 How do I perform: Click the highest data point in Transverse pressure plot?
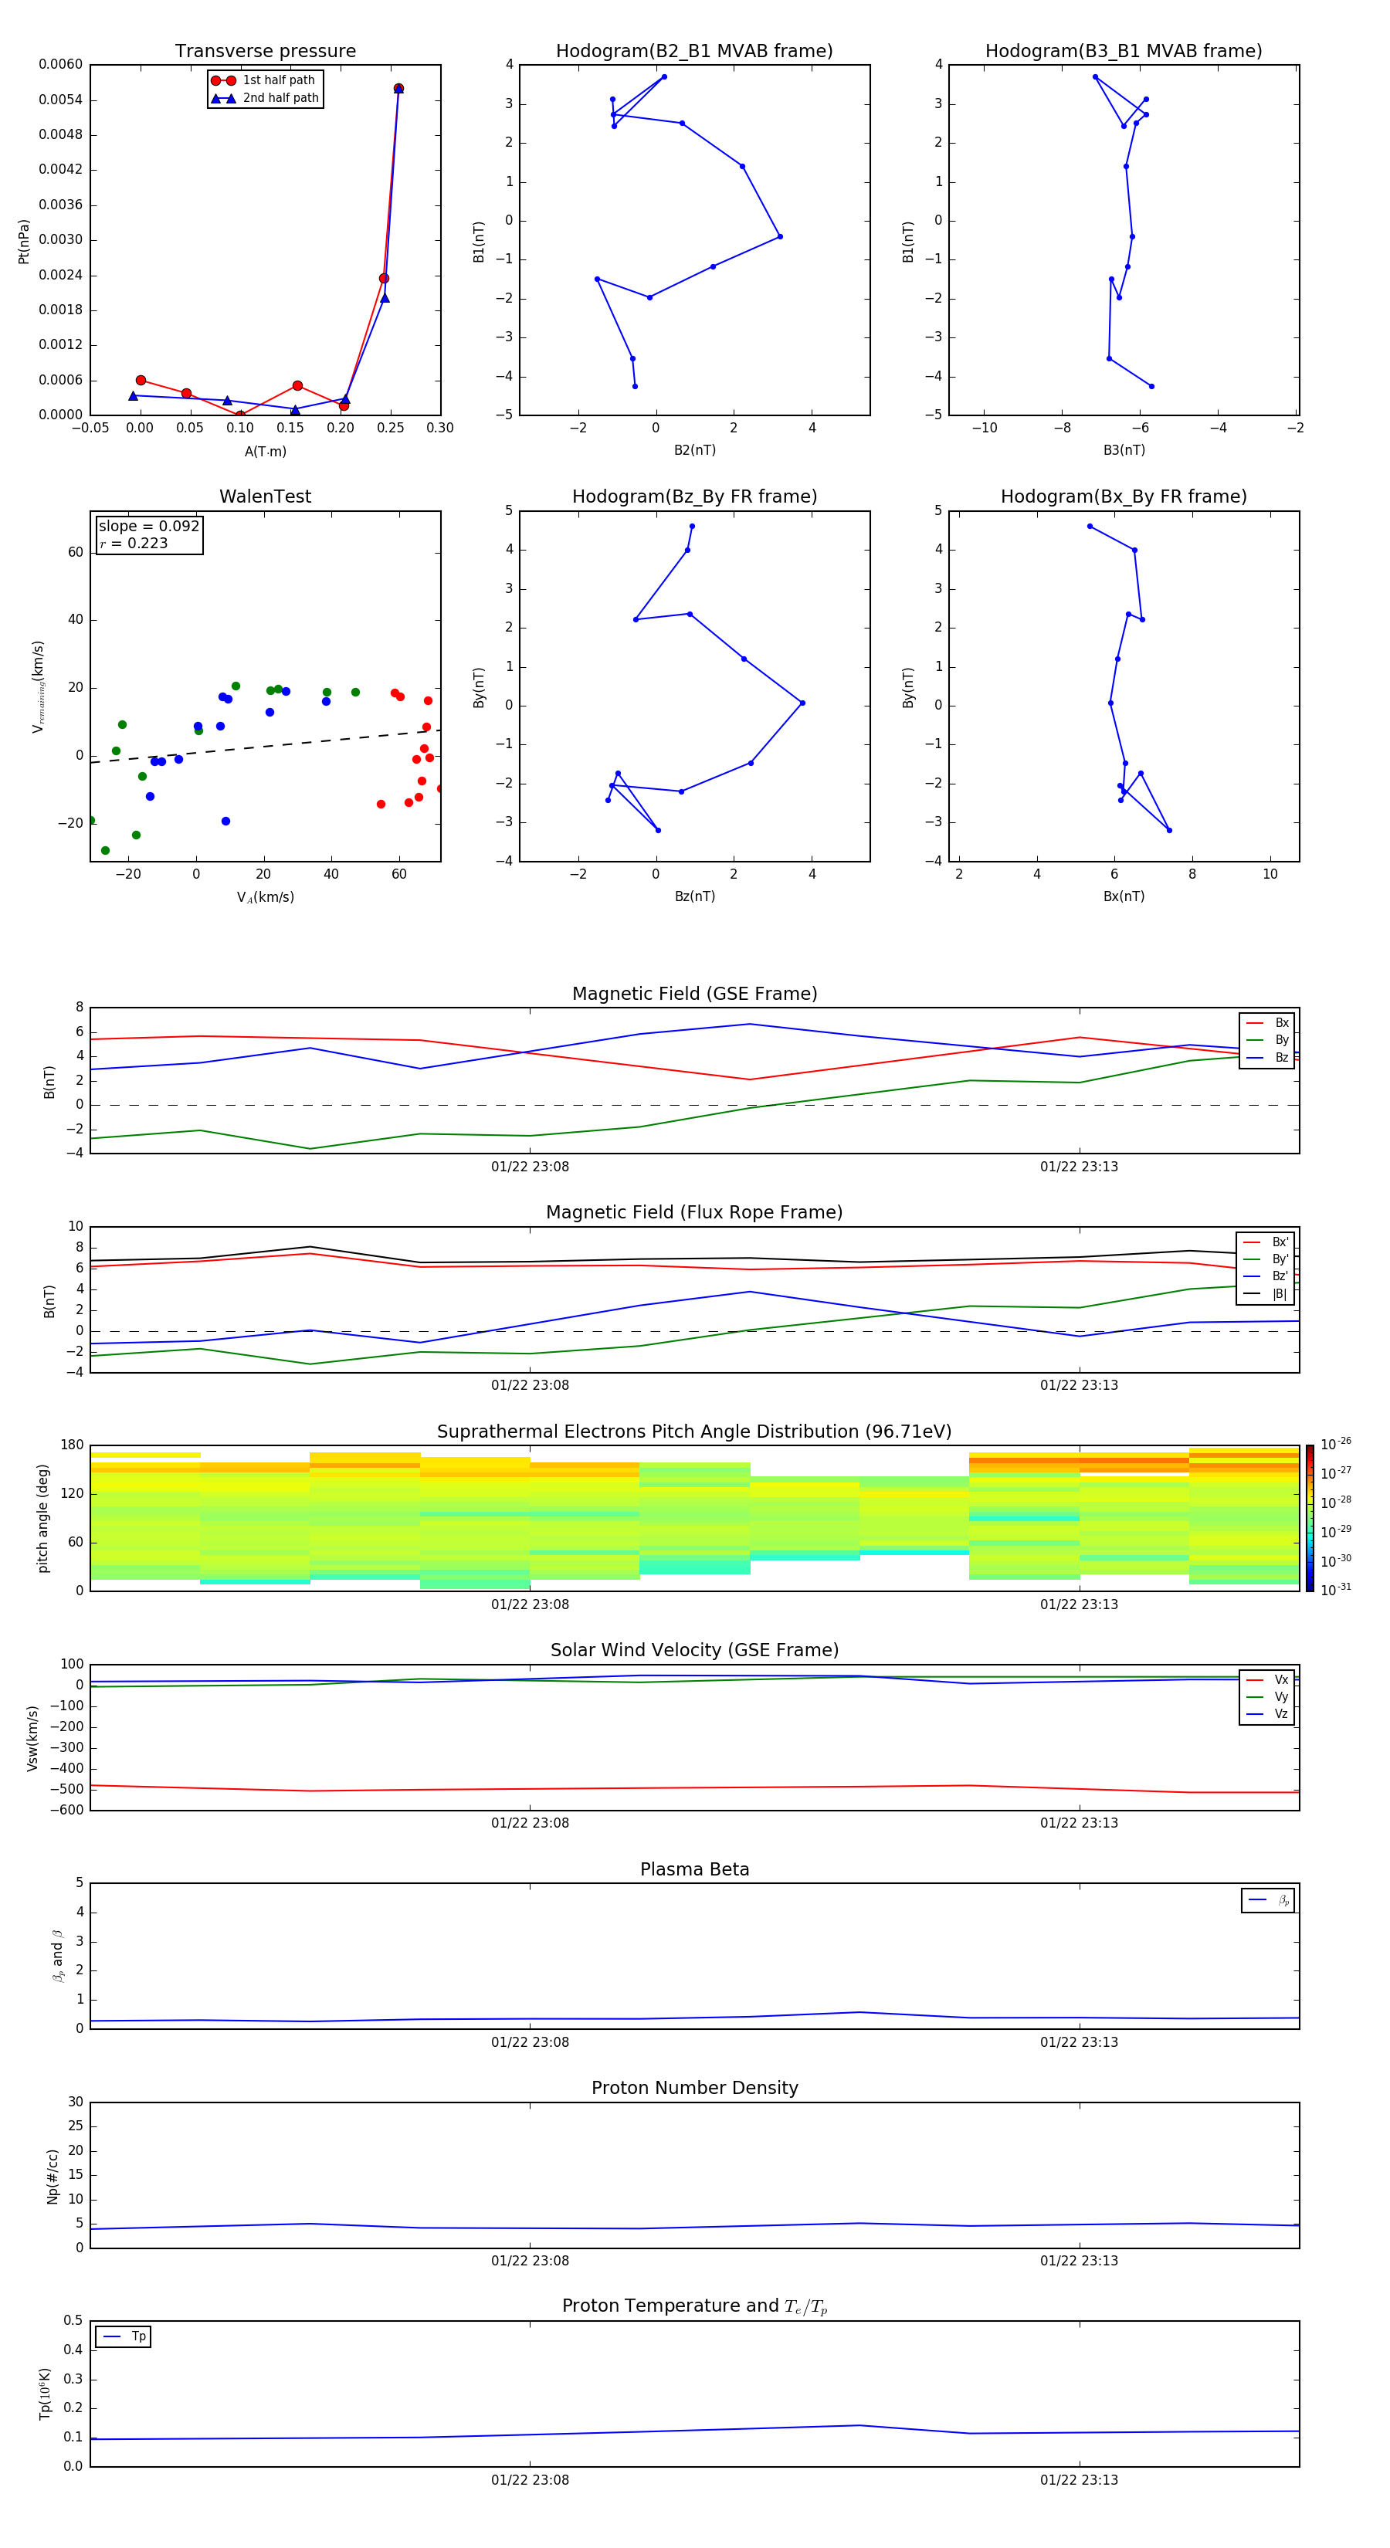pyautogui.click(x=398, y=88)
